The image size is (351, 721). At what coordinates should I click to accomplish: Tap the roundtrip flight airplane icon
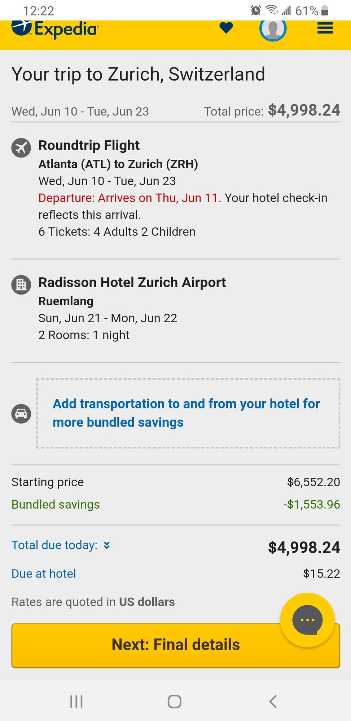click(21, 148)
